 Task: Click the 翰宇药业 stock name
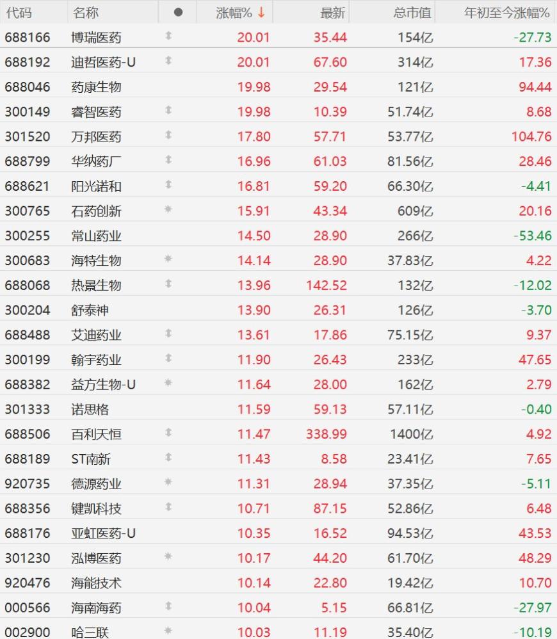click(96, 360)
